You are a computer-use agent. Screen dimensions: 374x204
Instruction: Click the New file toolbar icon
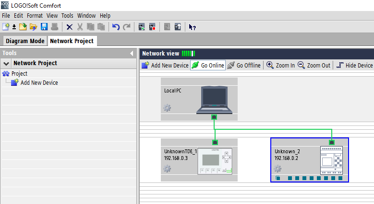click(6, 27)
